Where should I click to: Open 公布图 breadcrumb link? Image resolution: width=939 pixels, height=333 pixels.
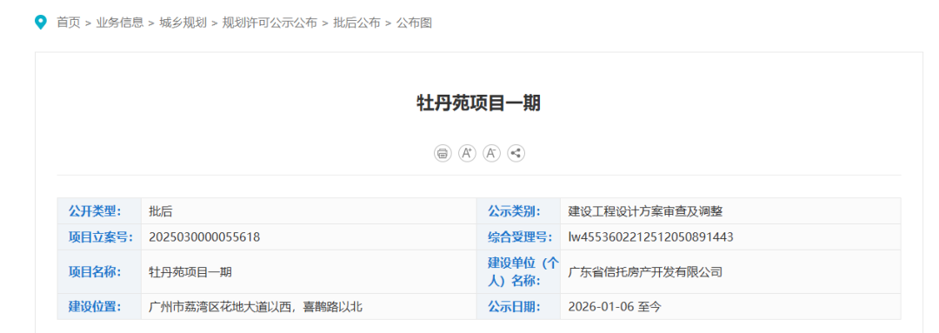415,23
